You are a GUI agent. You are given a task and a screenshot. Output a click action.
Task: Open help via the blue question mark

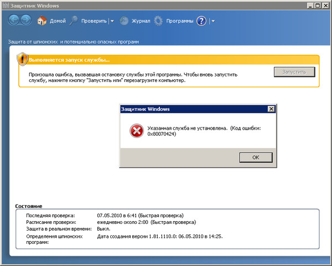pos(201,21)
